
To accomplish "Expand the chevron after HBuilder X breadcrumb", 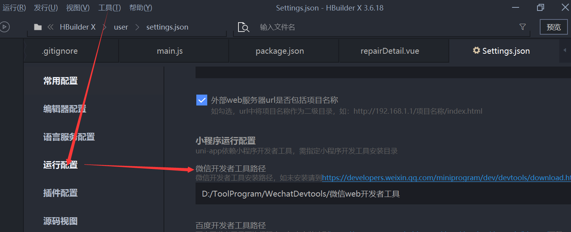I will tap(105, 27).
